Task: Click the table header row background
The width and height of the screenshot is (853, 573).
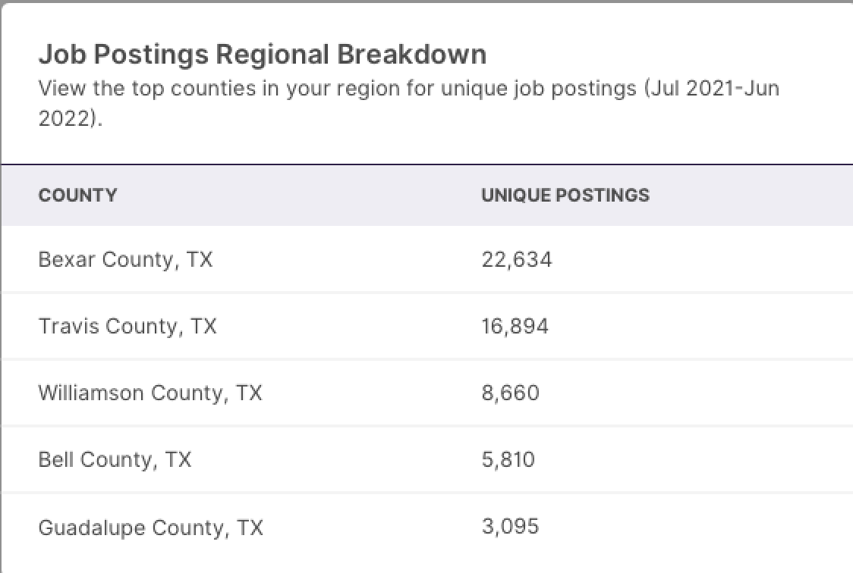Action: tap(427, 196)
